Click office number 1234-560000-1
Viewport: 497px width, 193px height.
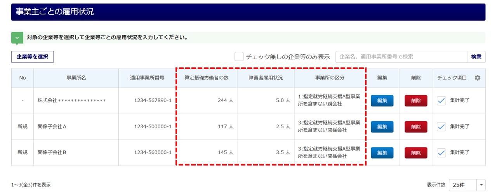(153, 153)
